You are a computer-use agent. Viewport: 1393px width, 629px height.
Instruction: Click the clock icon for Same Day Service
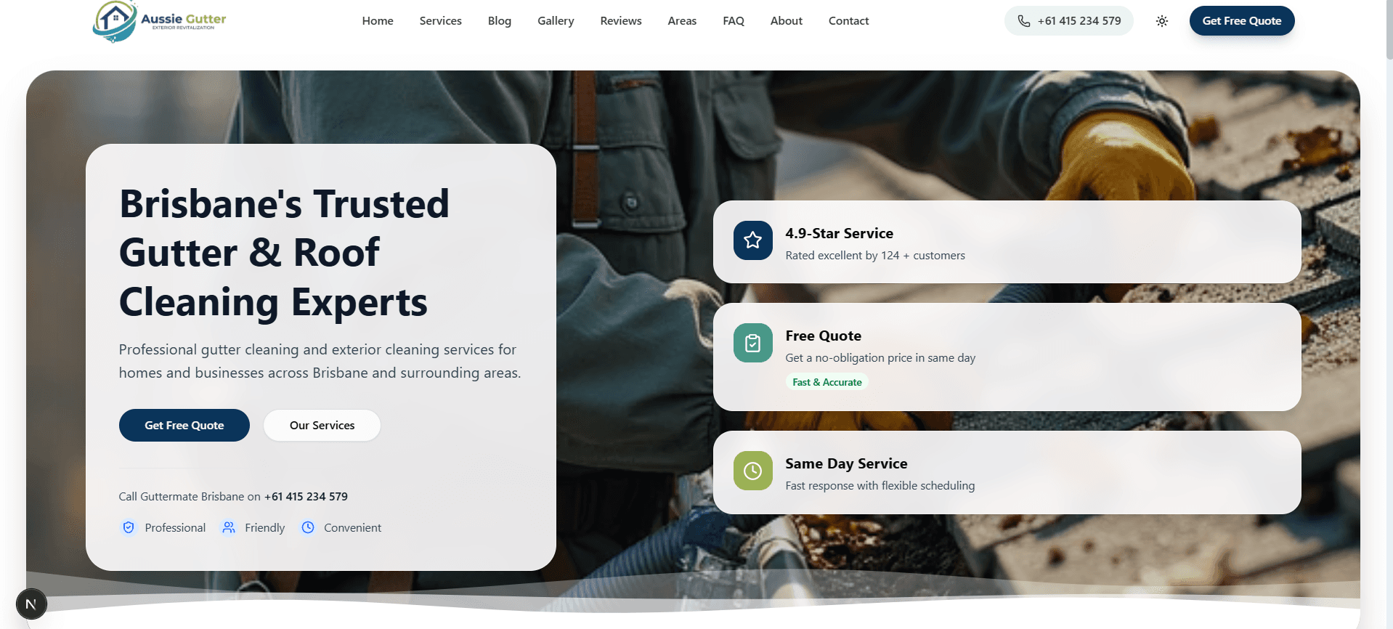pos(752,471)
